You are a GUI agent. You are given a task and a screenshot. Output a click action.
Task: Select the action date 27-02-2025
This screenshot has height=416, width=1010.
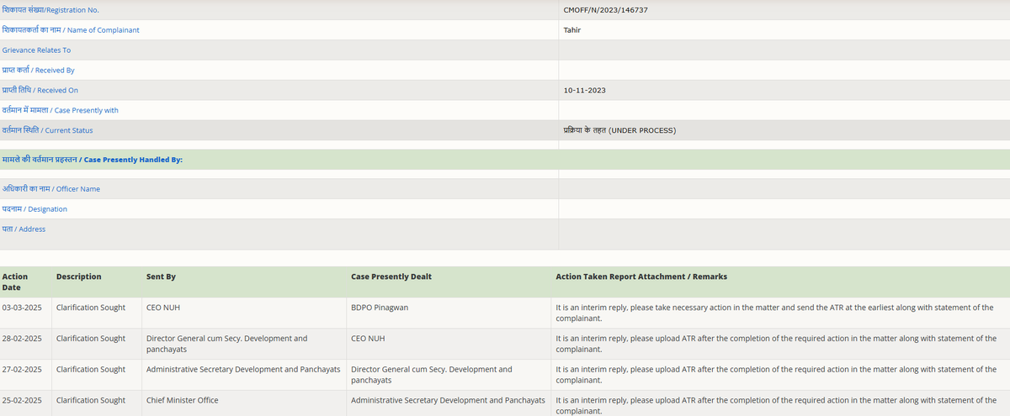24,370
